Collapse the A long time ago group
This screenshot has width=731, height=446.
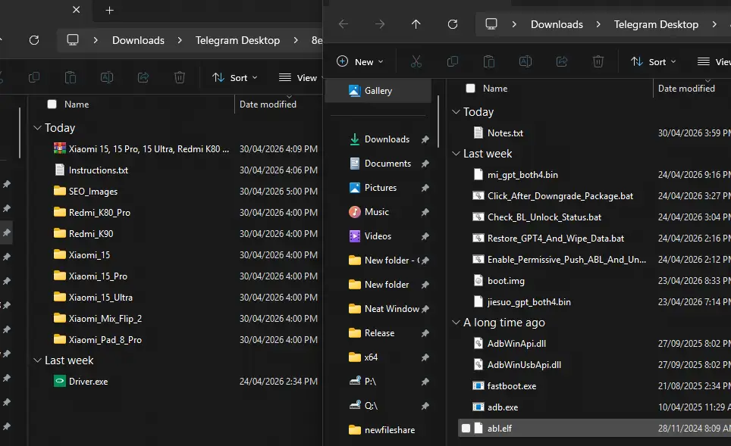click(x=456, y=322)
